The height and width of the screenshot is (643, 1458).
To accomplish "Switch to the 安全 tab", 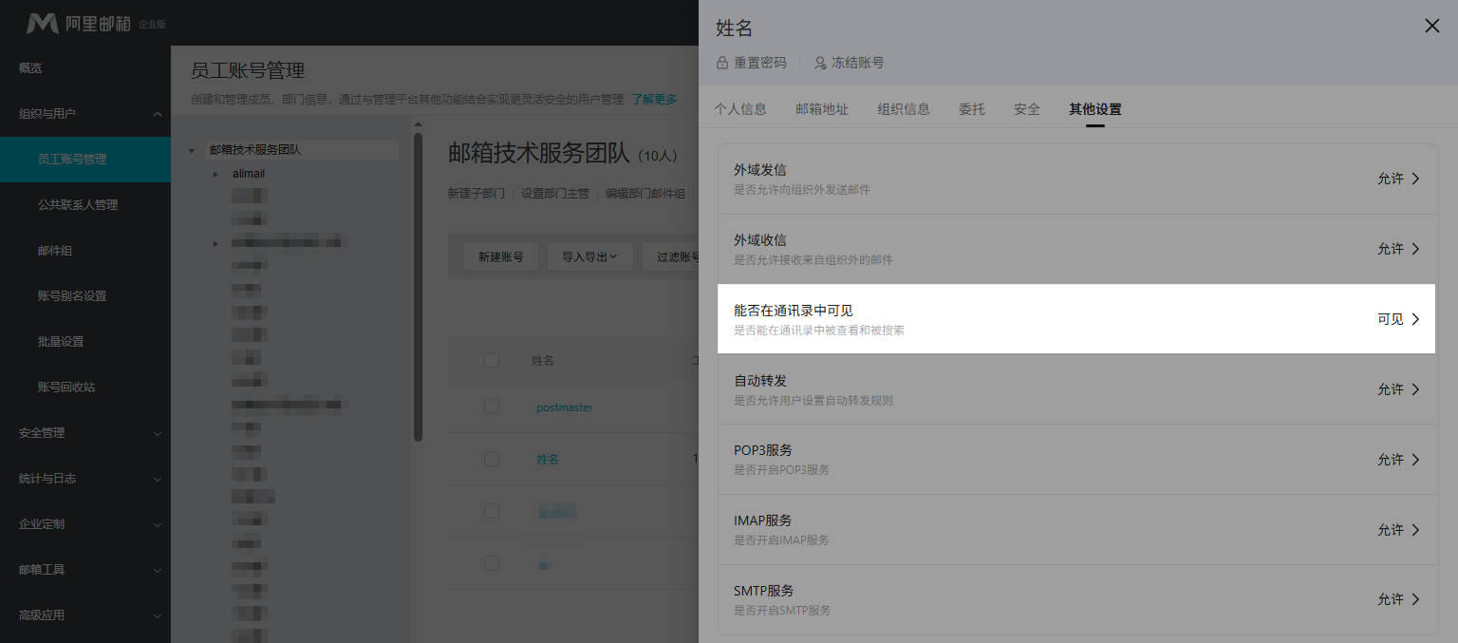I will pyautogui.click(x=1026, y=109).
